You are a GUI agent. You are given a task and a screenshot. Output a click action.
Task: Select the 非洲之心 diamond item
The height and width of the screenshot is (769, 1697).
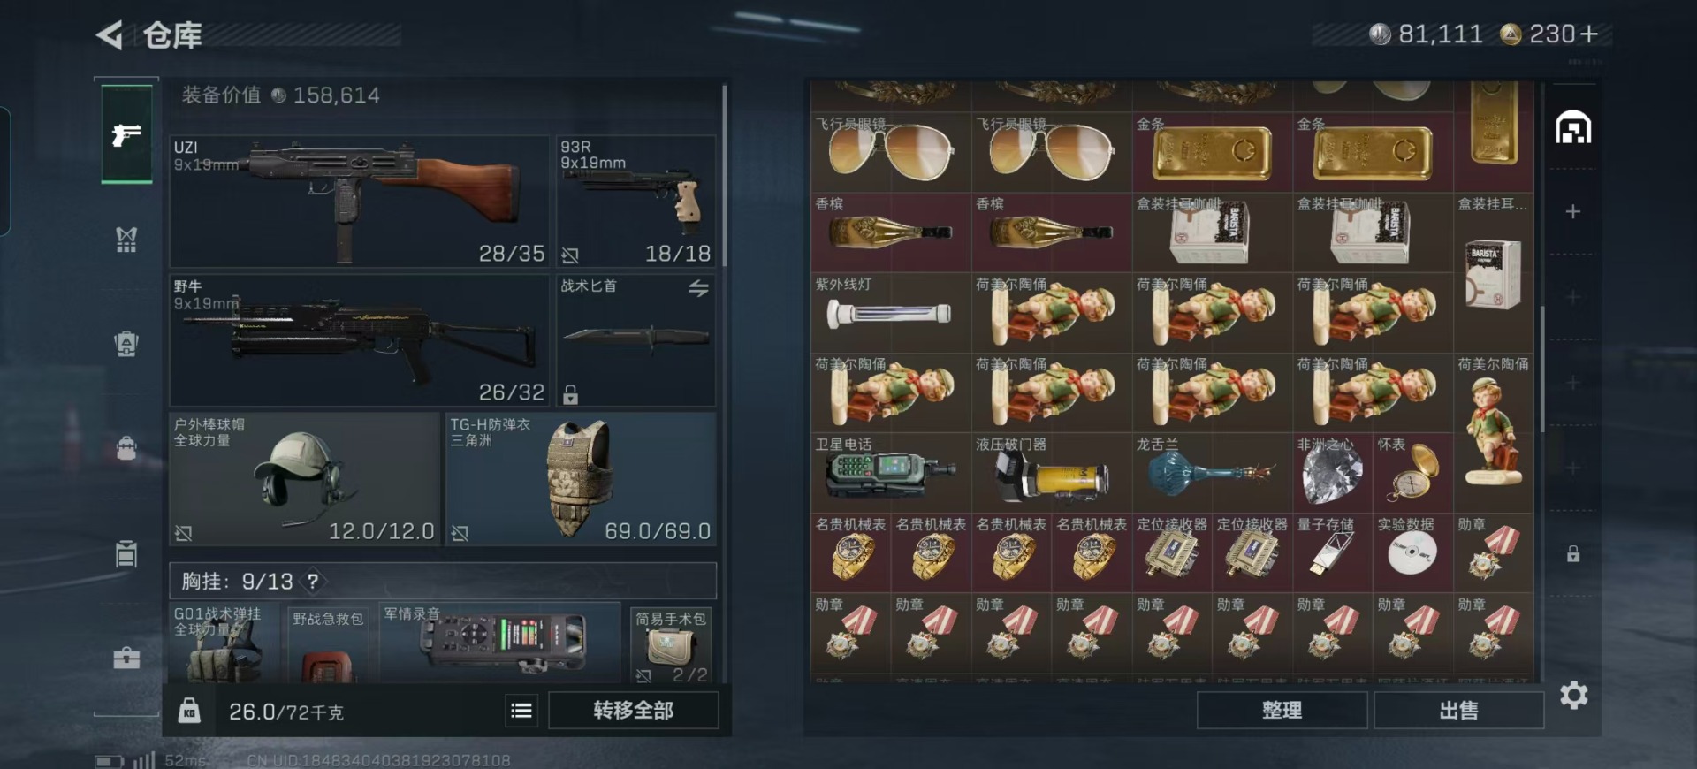coord(1332,472)
